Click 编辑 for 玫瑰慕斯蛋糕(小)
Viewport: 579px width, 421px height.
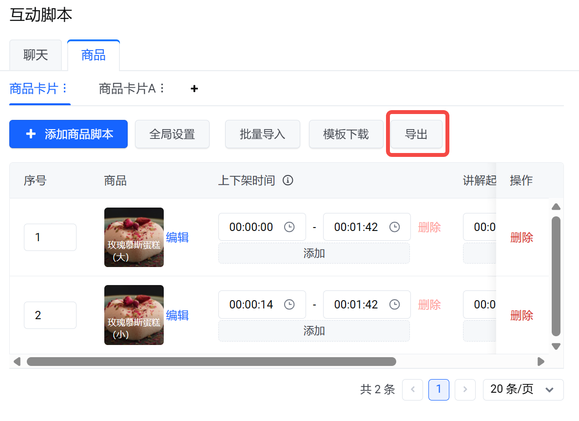click(177, 315)
